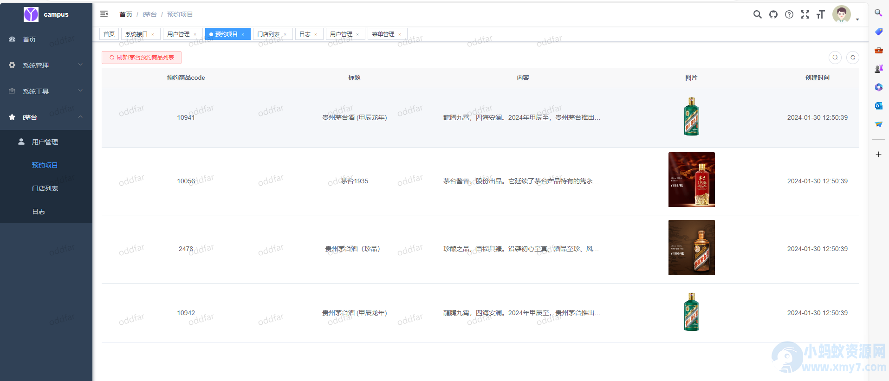Click 预约项目 in the breadcrumb
Viewport: 889px width, 381px height.
pos(180,14)
